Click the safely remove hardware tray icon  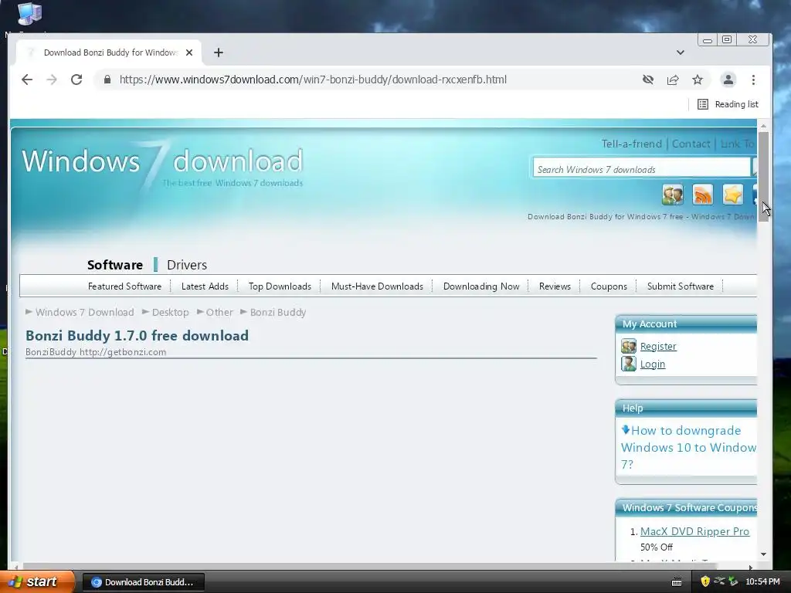[x=734, y=582]
